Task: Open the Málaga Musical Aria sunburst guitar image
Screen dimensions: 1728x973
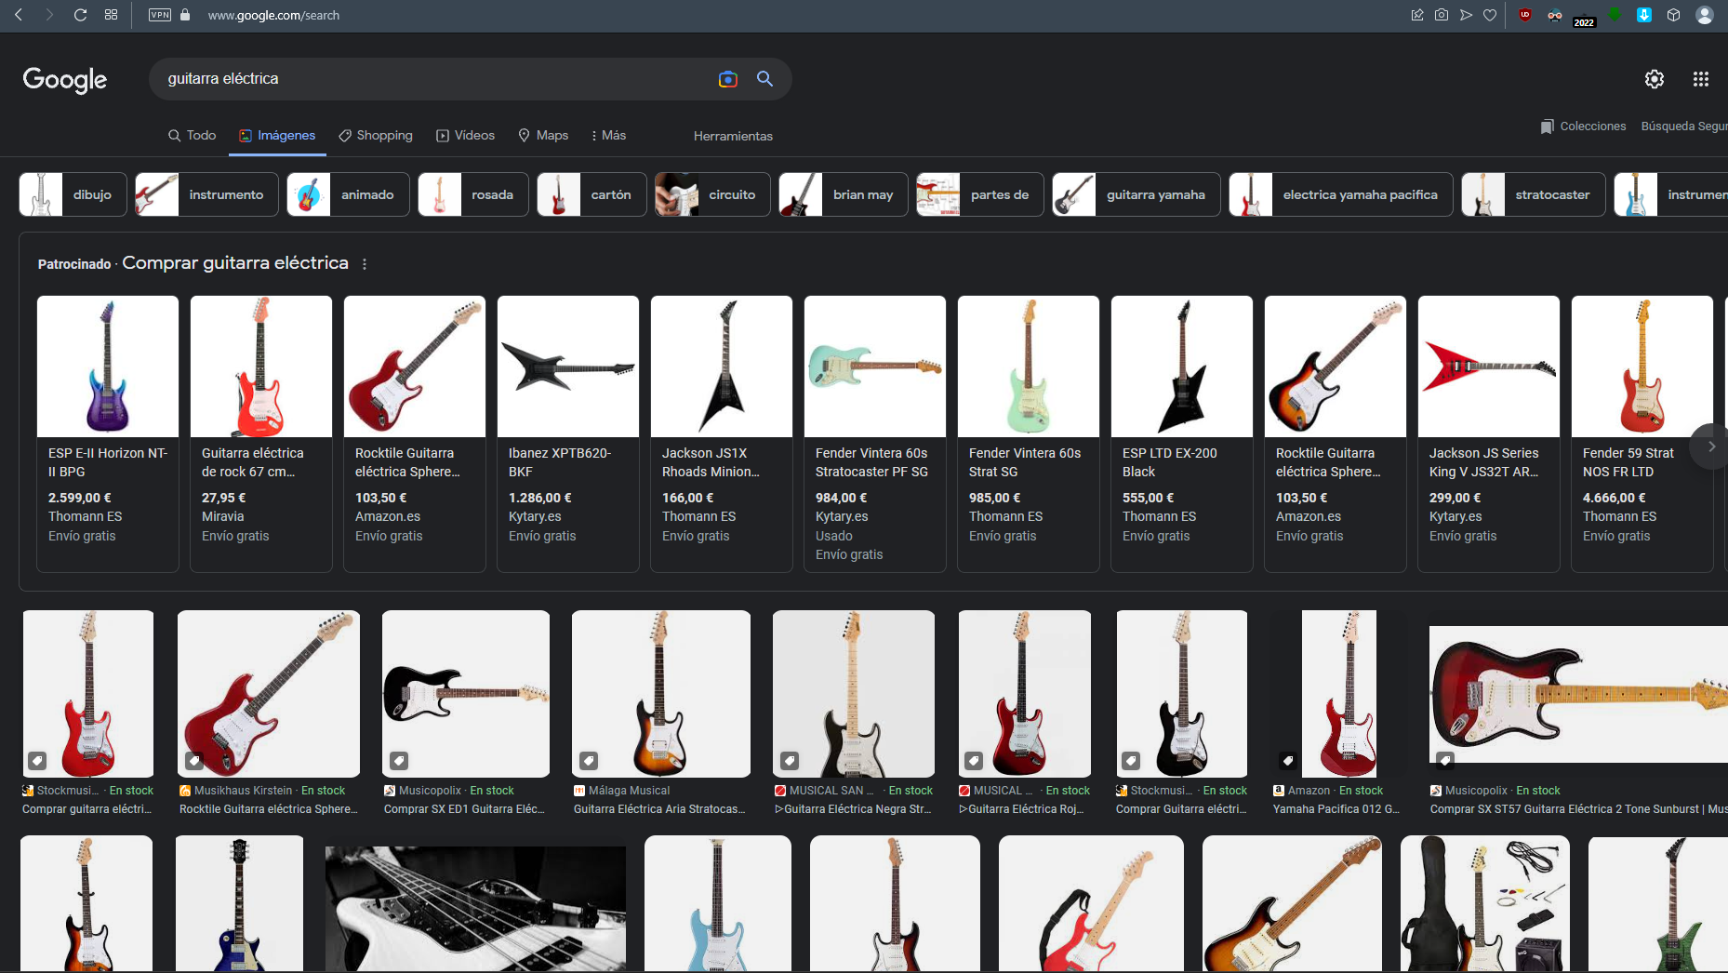Action: [661, 694]
